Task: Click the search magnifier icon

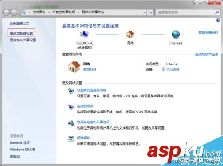Action: [217, 12]
